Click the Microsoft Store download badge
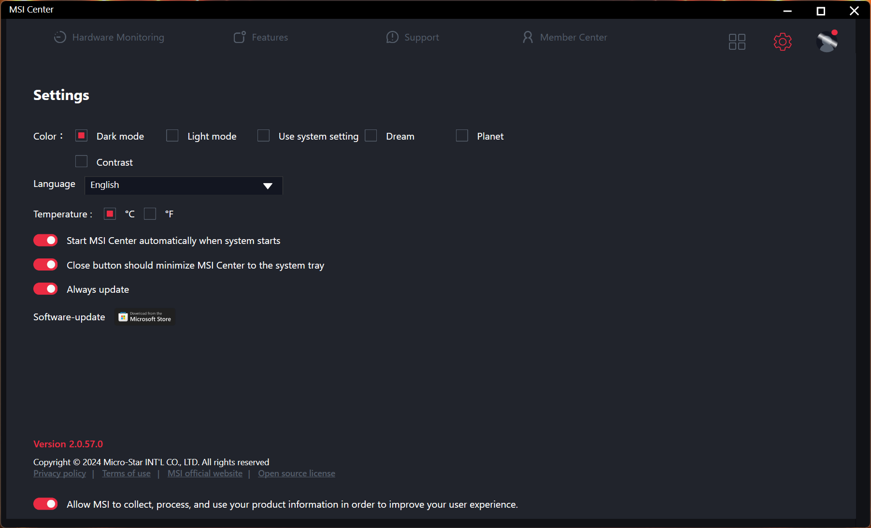Screen dimensions: 871x528 point(145,317)
